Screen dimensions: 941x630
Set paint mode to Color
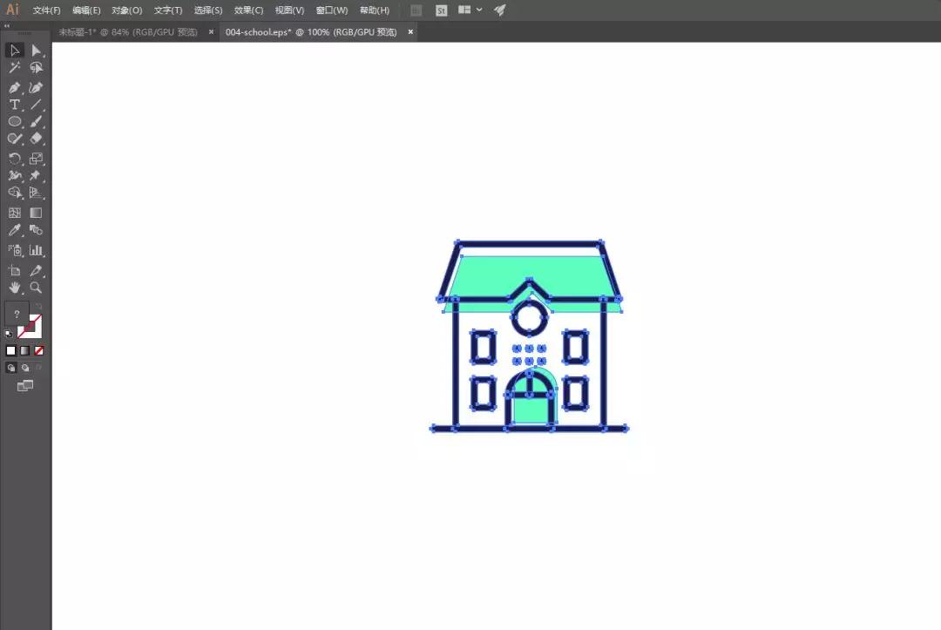(10, 350)
